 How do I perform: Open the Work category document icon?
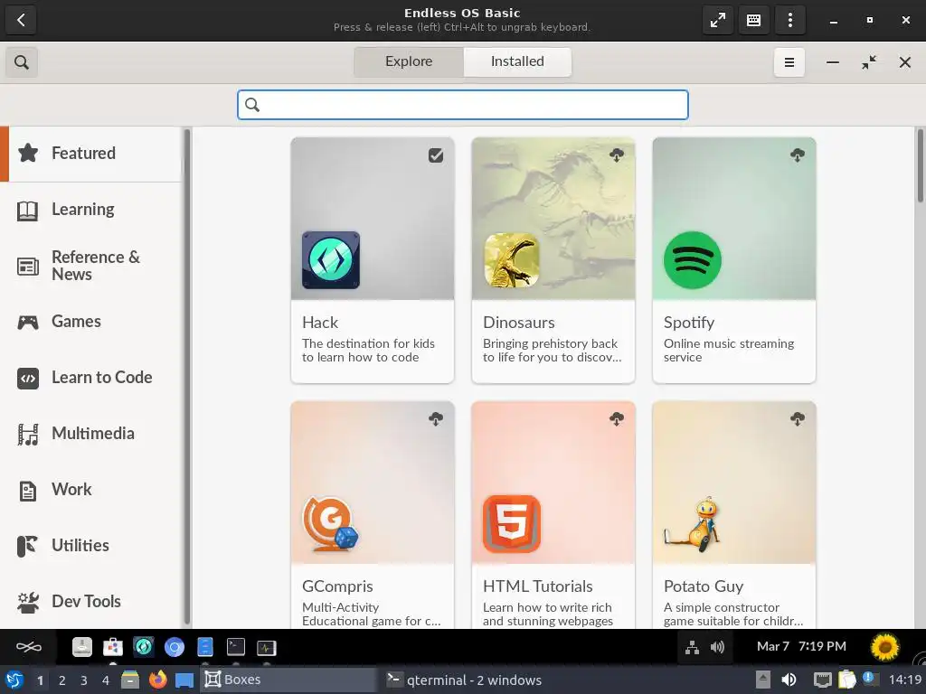tap(28, 491)
